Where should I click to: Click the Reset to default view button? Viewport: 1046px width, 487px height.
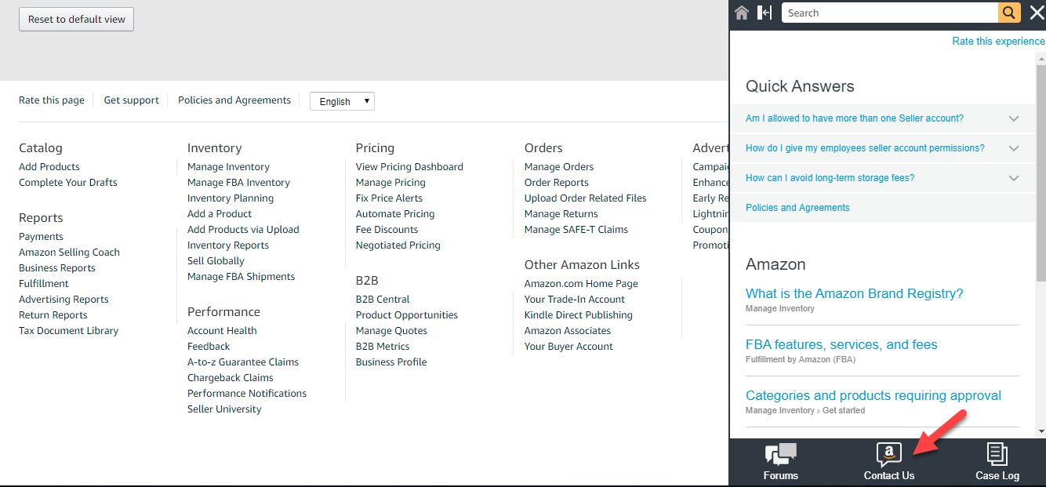(x=76, y=20)
